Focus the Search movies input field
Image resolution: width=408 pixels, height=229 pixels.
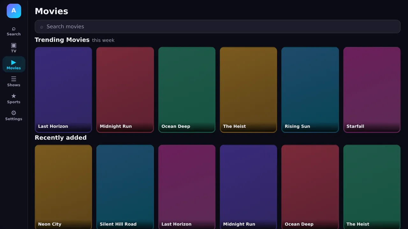tap(217, 27)
